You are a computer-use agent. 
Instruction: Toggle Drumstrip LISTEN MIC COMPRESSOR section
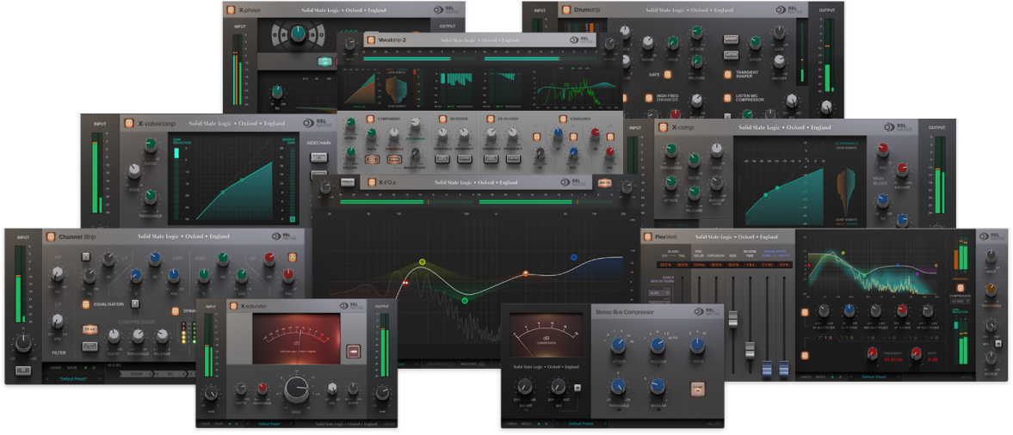click(x=727, y=98)
